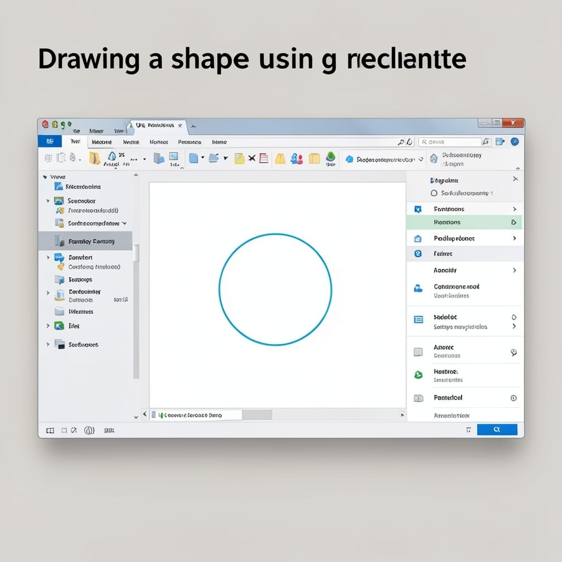Viewport: 562px width, 562px height.
Task: Click the green icon beside 'Hotorioe'
Action: click(x=418, y=375)
